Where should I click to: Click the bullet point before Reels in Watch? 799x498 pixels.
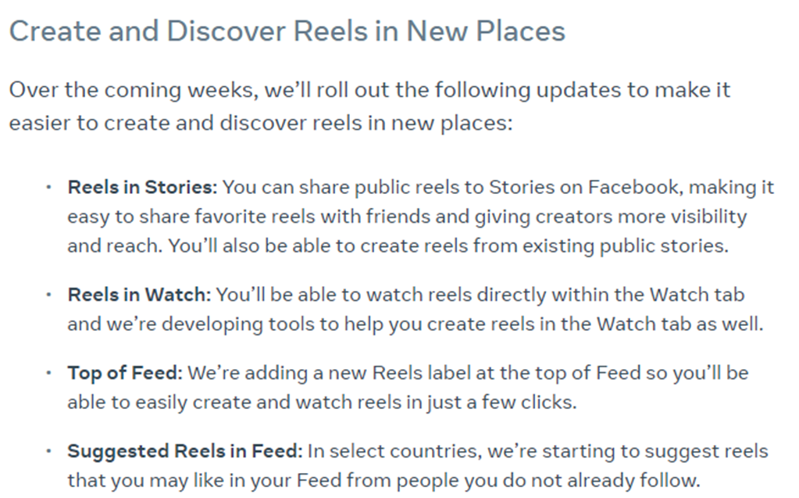[49, 295]
